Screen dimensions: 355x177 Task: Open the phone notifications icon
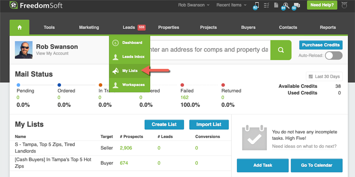click(x=256, y=5)
